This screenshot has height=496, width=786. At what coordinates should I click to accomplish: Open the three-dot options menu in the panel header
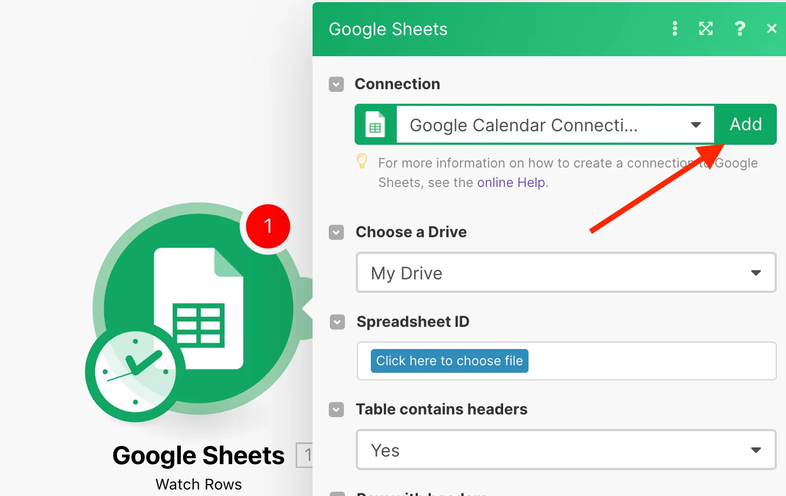(x=674, y=29)
